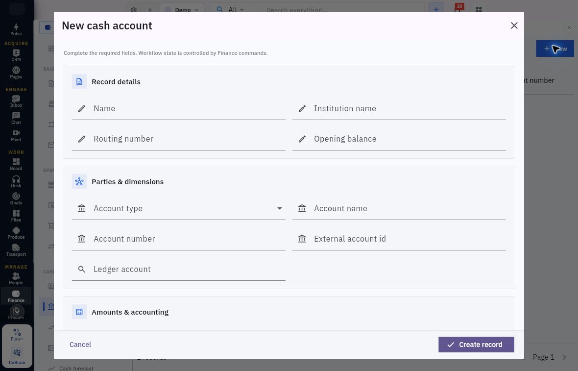
Task: Click the Account number field
Action: [x=179, y=239]
